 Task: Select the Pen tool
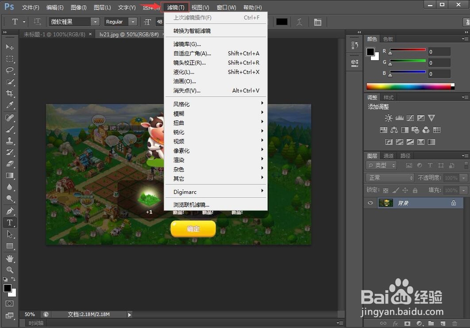click(9, 211)
